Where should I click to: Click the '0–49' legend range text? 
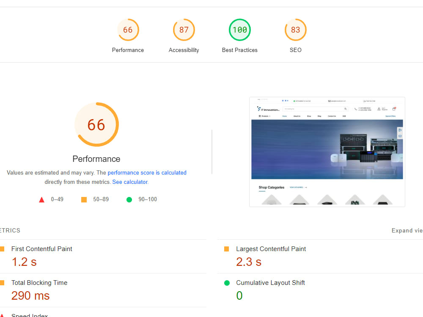click(x=57, y=199)
